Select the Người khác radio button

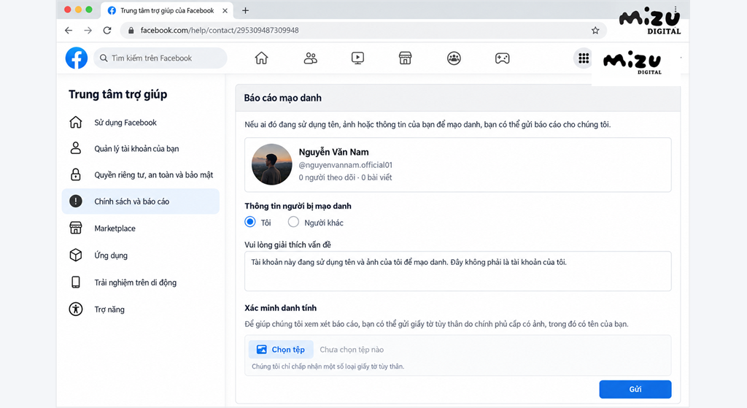293,222
